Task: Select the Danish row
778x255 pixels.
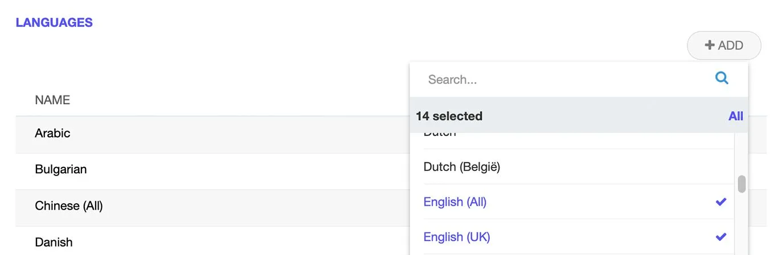Action: [x=54, y=242]
